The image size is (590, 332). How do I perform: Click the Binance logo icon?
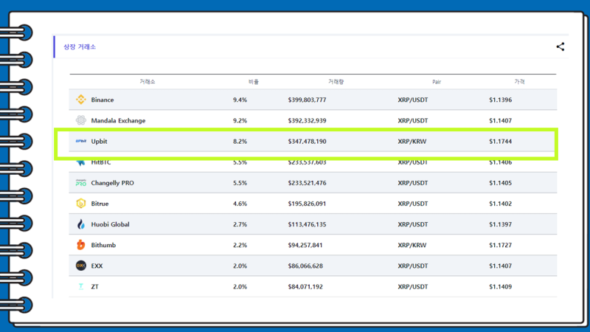[81, 100]
